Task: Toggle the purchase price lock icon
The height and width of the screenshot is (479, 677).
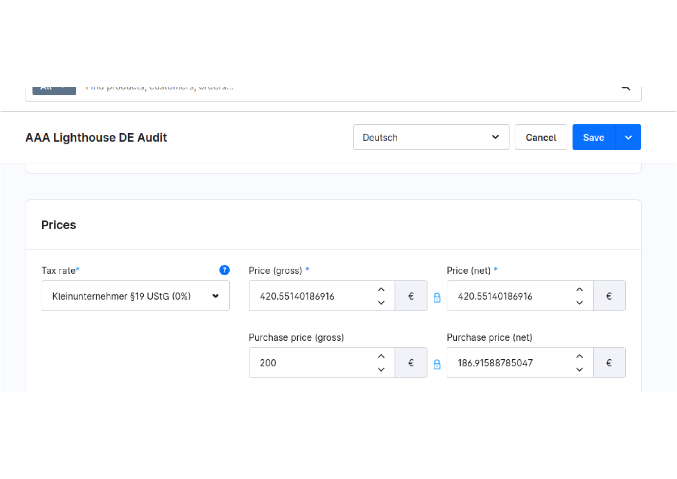Action: 437,364
